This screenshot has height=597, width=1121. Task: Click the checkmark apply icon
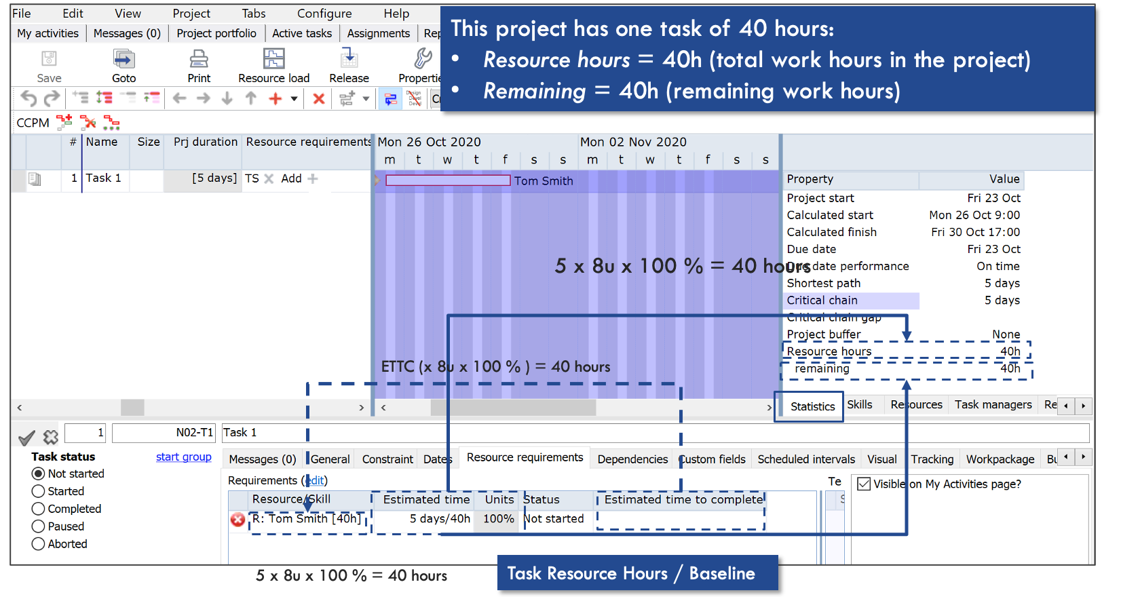[x=26, y=438]
